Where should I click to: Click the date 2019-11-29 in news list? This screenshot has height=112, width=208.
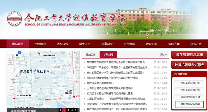(160, 94)
